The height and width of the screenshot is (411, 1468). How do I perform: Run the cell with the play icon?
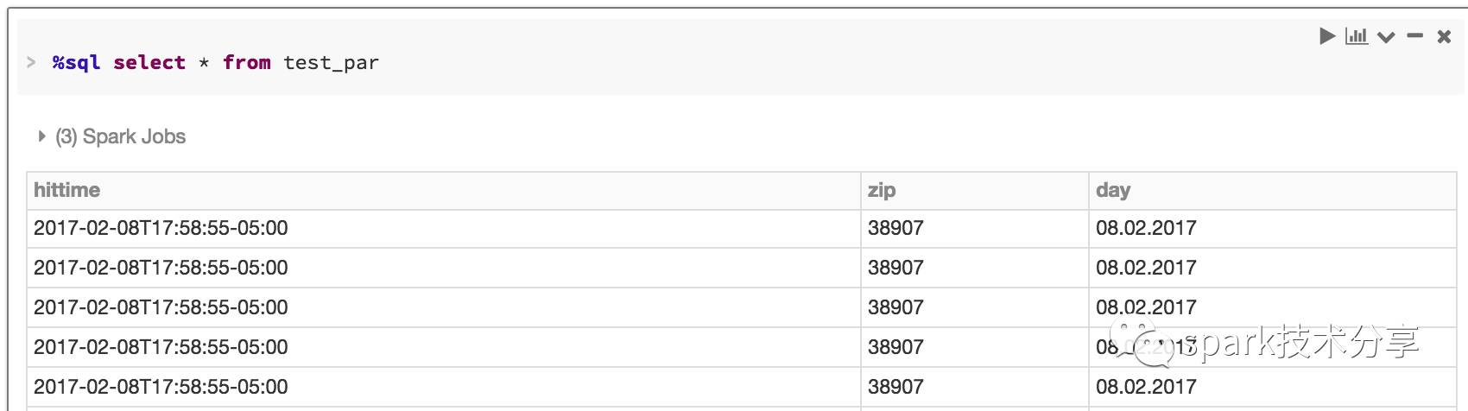[1327, 36]
